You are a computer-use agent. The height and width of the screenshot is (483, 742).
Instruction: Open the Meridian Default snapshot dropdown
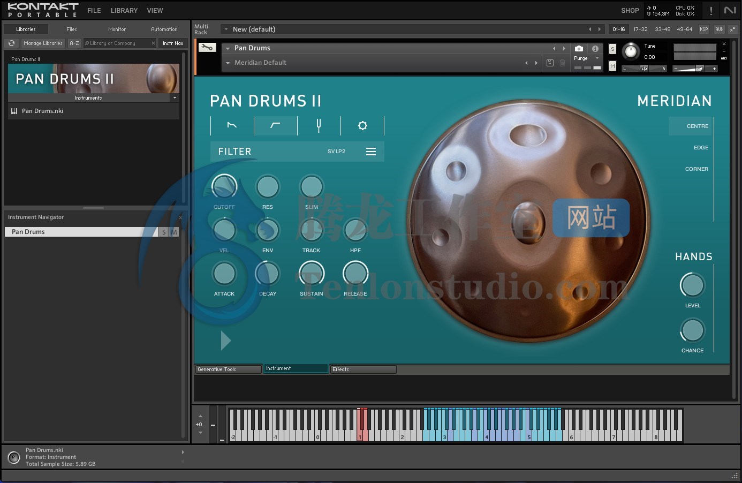tap(228, 63)
